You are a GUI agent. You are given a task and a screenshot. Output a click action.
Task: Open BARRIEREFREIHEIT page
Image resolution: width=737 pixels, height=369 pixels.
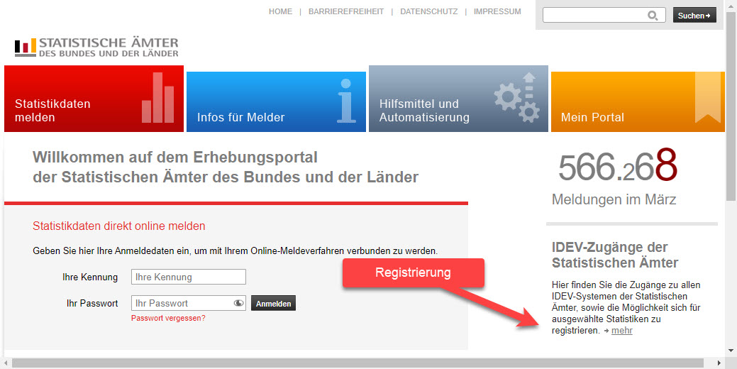click(x=346, y=12)
